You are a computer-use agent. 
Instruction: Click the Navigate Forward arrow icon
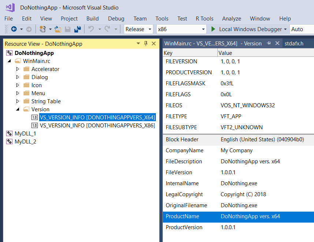29,29
